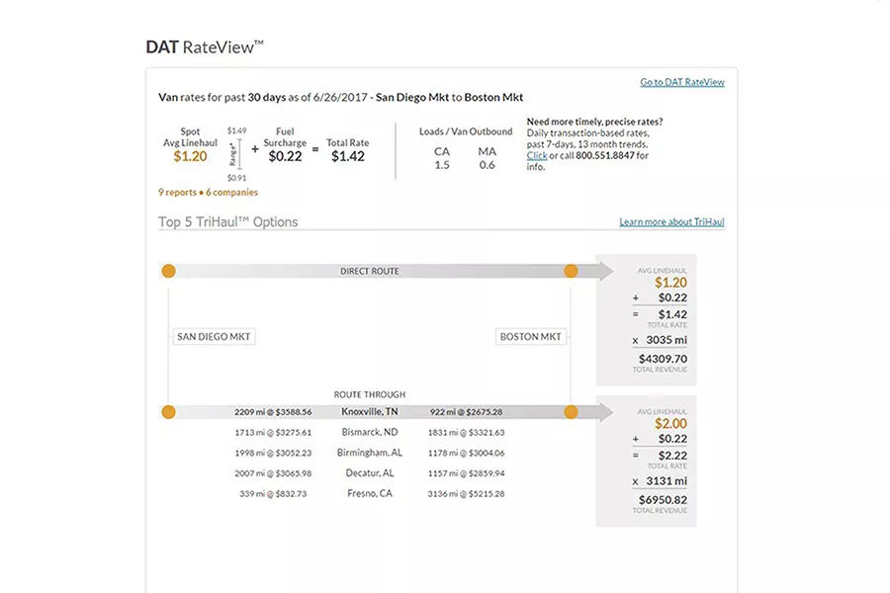This screenshot has height=593, width=890.
Task: Click the DIRECT ROUTE arrow bar label
Action: point(370,271)
